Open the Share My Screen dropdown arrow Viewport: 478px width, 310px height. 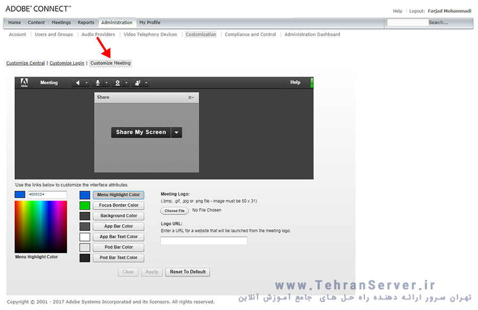tap(177, 132)
